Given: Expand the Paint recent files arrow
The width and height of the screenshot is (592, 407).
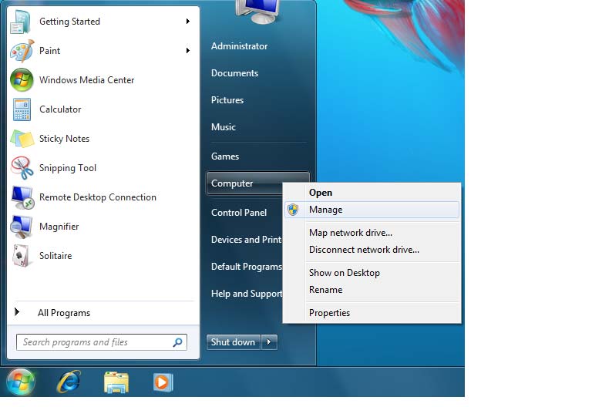Looking at the screenshot, I should pos(187,51).
